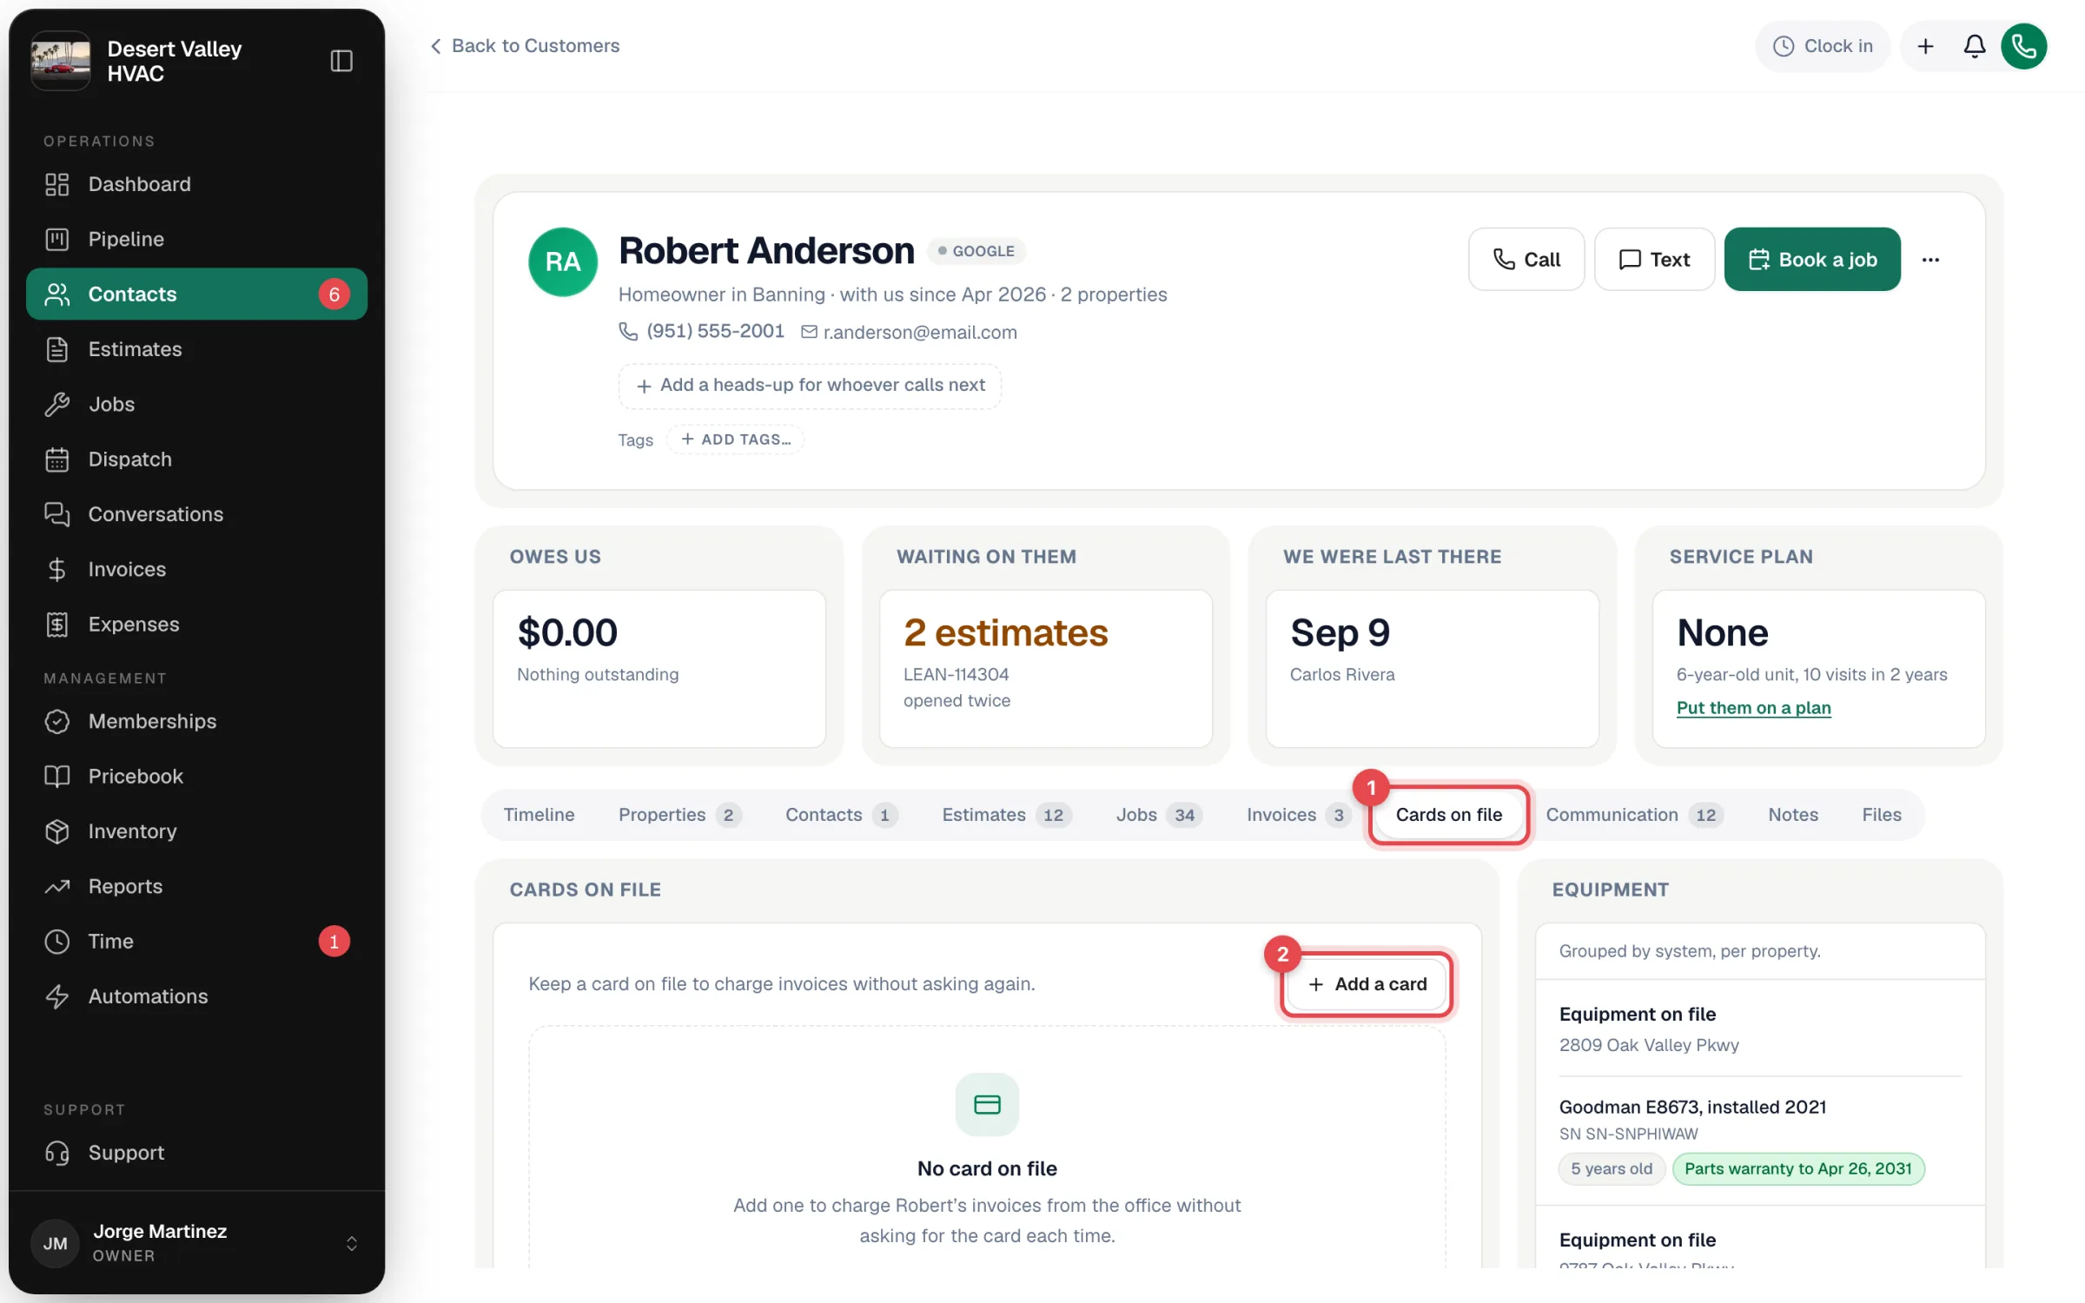Click the Clock in button
Image resolution: width=2085 pixels, height=1303 pixels.
click(1823, 46)
